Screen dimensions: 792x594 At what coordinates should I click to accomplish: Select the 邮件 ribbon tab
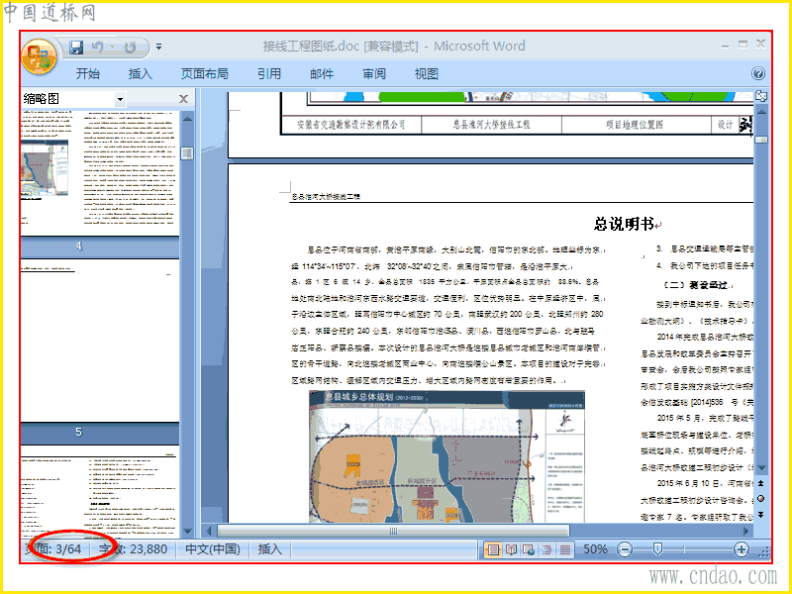click(322, 74)
